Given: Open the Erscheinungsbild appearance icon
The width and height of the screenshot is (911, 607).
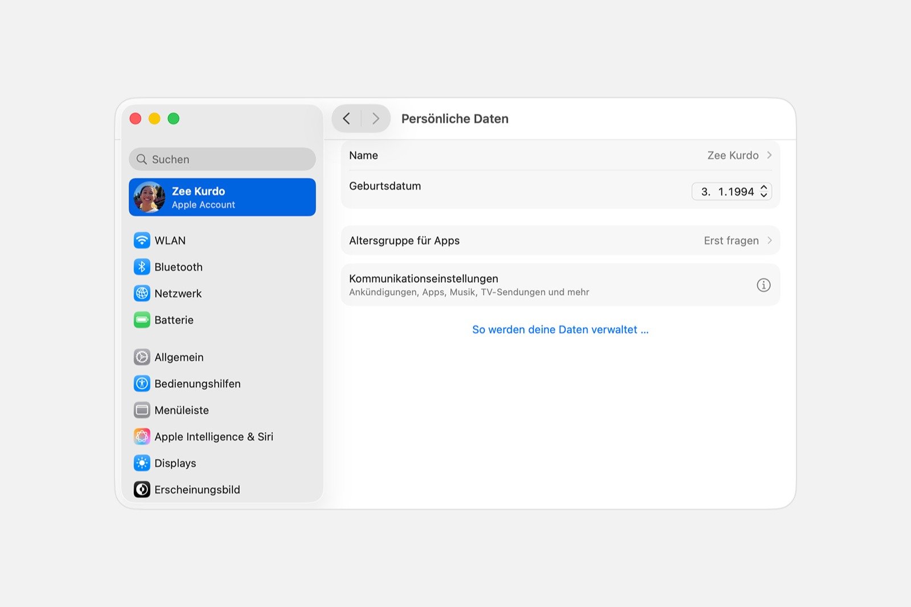Looking at the screenshot, I should click(x=142, y=489).
